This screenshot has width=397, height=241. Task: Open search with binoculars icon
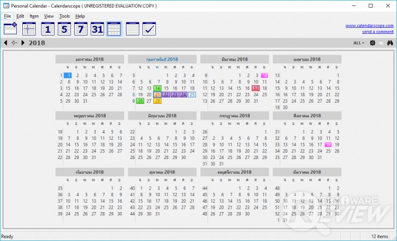pyautogui.click(x=390, y=43)
